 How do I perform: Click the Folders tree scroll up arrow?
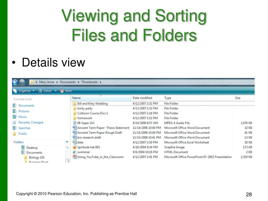(x=68, y=148)
